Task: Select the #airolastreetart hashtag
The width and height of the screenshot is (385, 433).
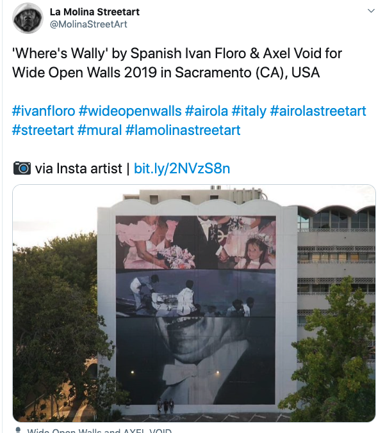Action: pos(318,111)
